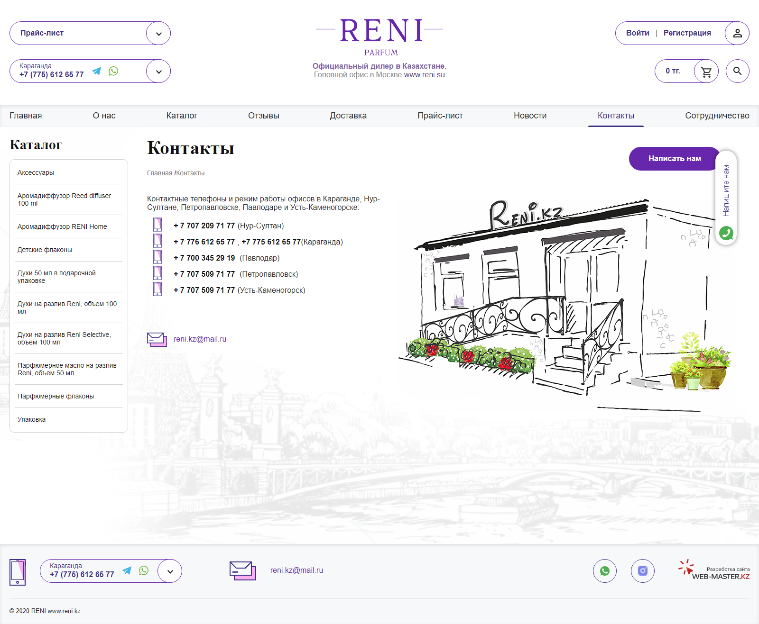Click phone icon beside Ust-Kamenogorsk number
Screen dimensions: 759x624
[x=157, y=289]
